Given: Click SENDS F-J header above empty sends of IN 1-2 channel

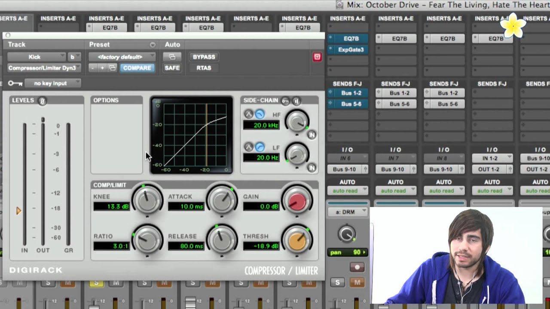Looking at the screenshot, I should click(492, 84).
